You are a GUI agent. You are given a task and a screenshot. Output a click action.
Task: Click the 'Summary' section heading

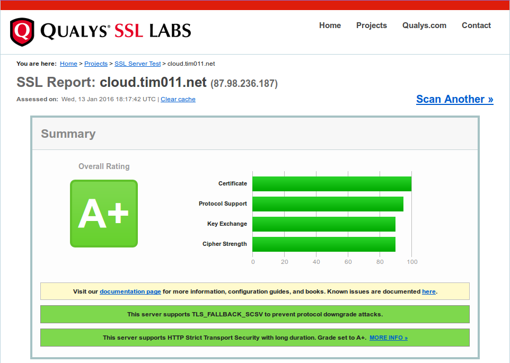pos(68,134)
